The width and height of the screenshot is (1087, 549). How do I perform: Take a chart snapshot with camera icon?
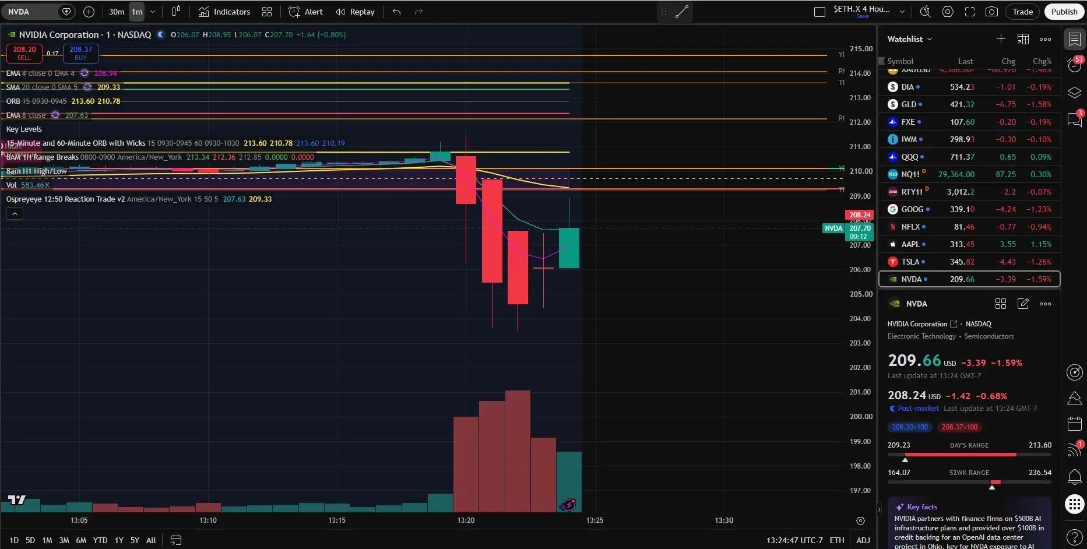tap(991, 12)
